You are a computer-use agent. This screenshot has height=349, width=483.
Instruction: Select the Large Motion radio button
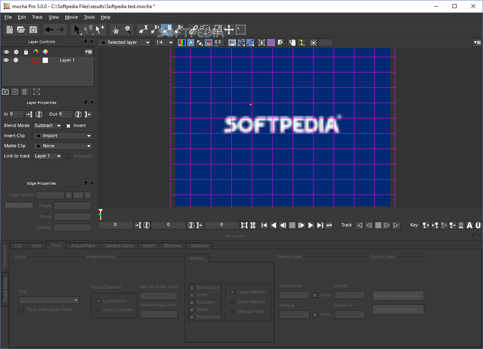point(233,292)
